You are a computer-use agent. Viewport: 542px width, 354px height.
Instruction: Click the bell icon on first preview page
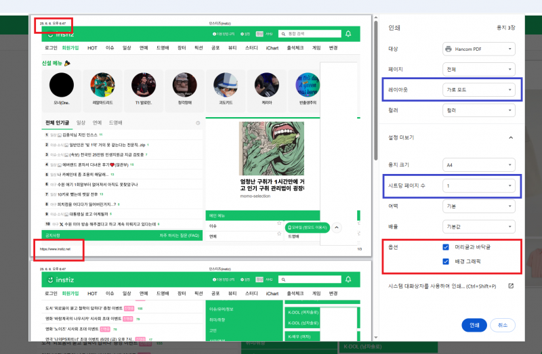(x=348, y=33)
